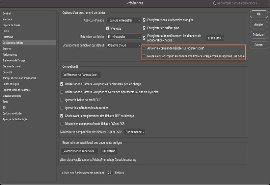The height and width of the screenshot is (185, 270).
Task: Cancel with the Annuler button
Action: (259, 24)
